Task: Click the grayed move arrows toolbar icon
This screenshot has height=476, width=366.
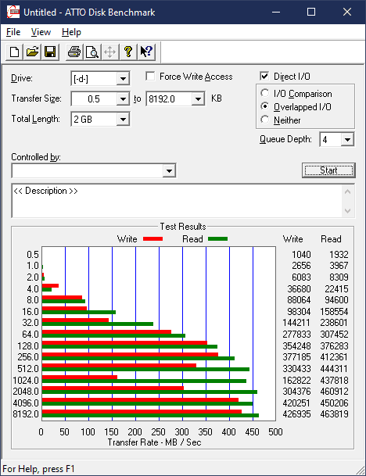Action: pos(110,52)
